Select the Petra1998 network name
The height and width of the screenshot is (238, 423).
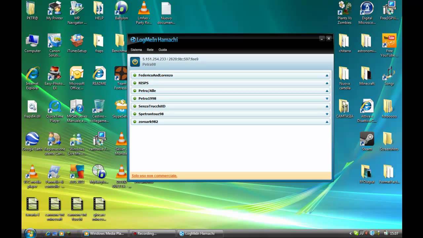tap(147, 99)
